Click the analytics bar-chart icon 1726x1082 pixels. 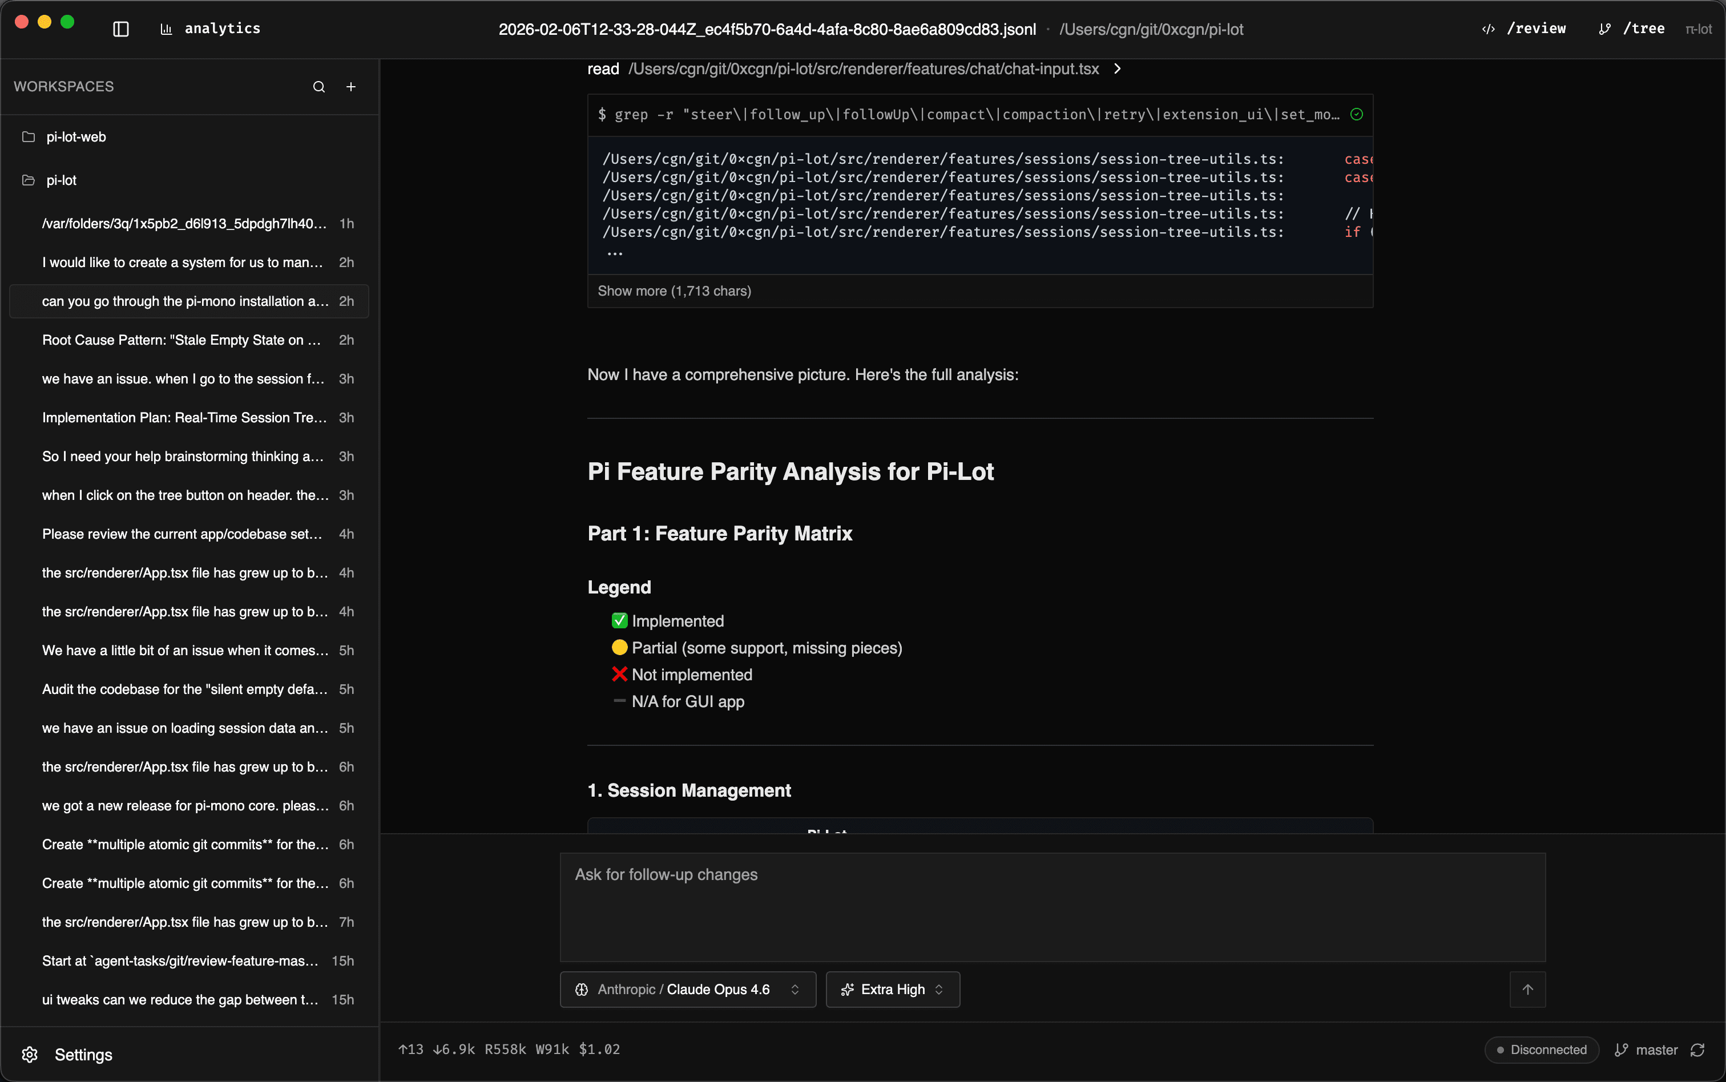(x=166, y=29)
